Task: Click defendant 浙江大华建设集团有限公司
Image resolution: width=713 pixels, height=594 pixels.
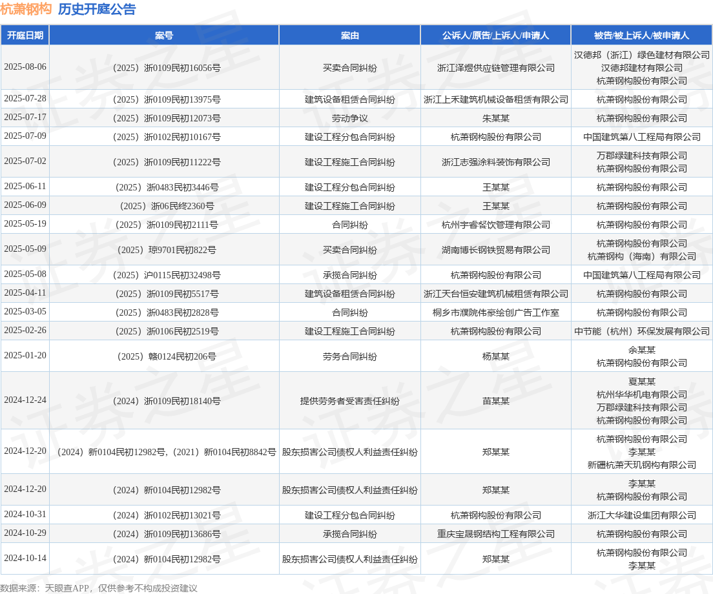Action: 641,515
